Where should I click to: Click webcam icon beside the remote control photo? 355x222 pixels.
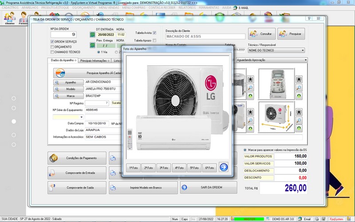coord(299,79)
